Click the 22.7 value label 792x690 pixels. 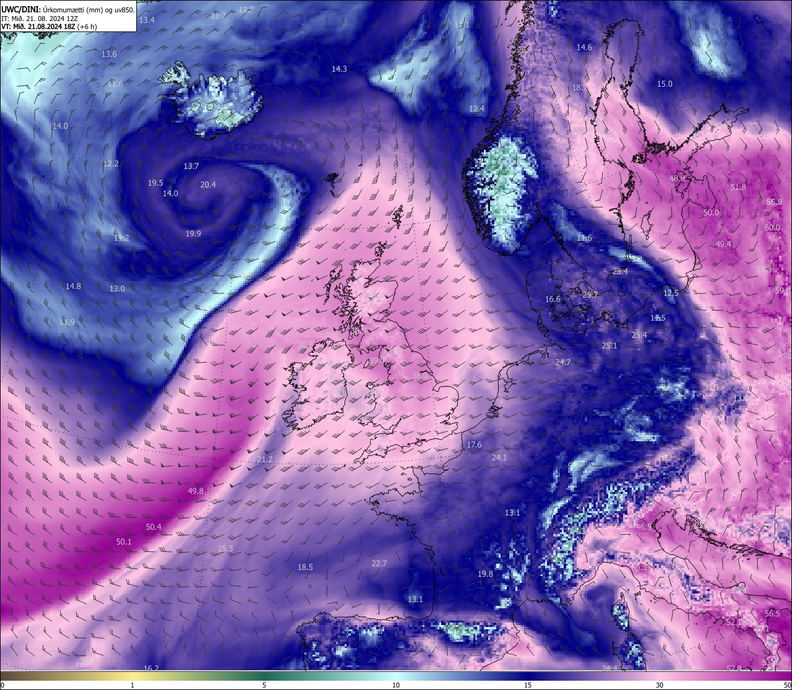coord(379,563)
